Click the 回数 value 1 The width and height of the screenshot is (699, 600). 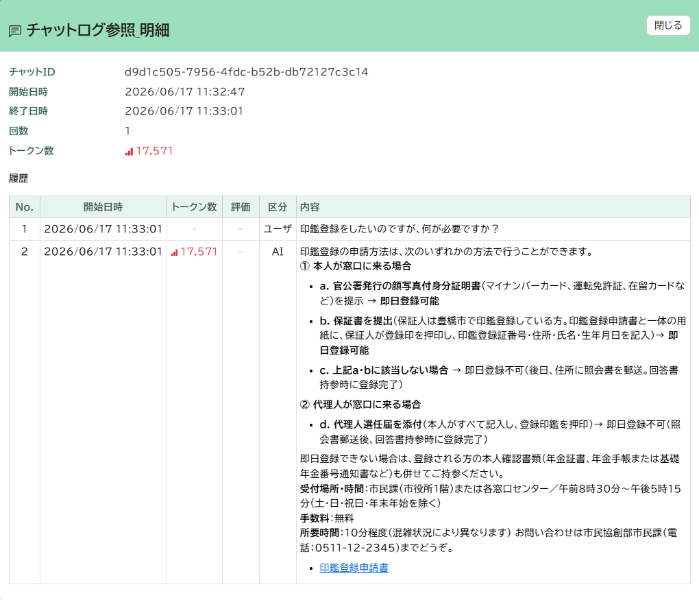pos(127,131)
